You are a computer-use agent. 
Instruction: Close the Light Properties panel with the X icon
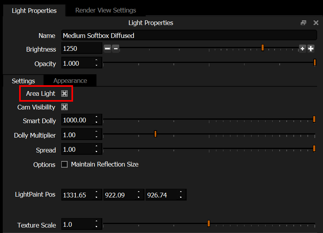[316, 23]
